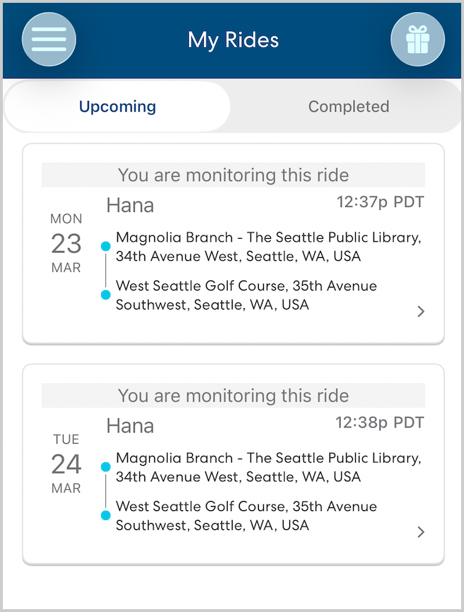Click the dropoff blue dot on Tuesday's ride
The image size is (464, 612).
(105, 515)
